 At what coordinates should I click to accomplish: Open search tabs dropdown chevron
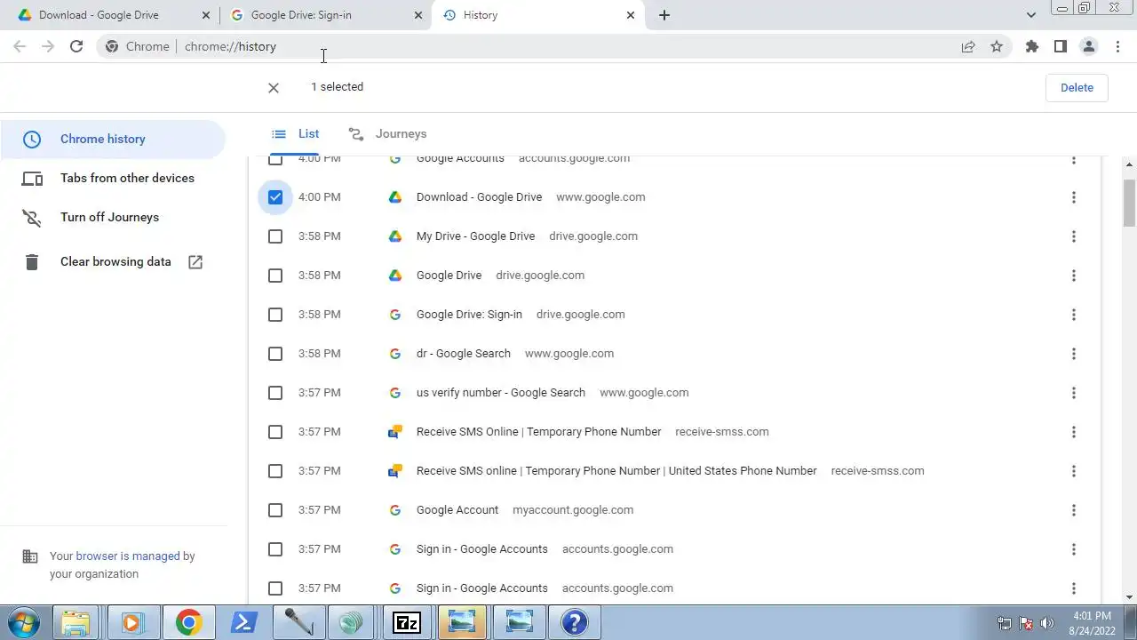point(1031,15)
